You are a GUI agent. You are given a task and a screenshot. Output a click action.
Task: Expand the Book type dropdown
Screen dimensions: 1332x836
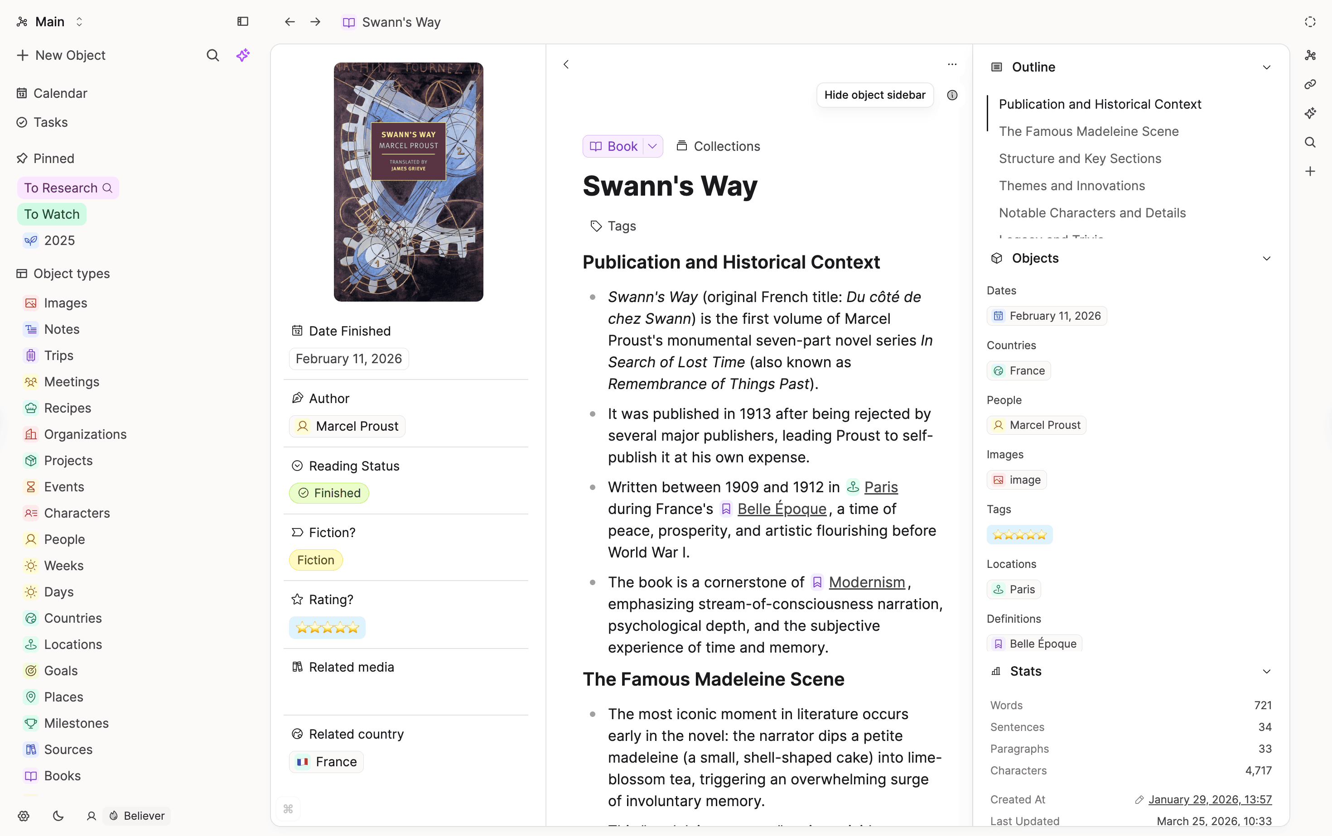[652, 146]
